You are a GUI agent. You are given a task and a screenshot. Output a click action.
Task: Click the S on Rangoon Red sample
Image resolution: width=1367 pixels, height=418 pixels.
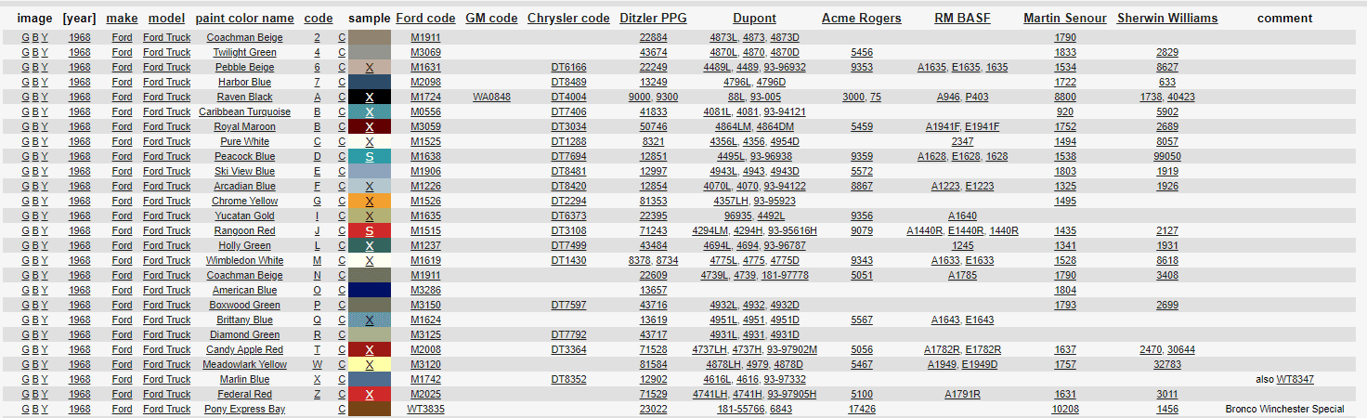click(x=370, y=231)
